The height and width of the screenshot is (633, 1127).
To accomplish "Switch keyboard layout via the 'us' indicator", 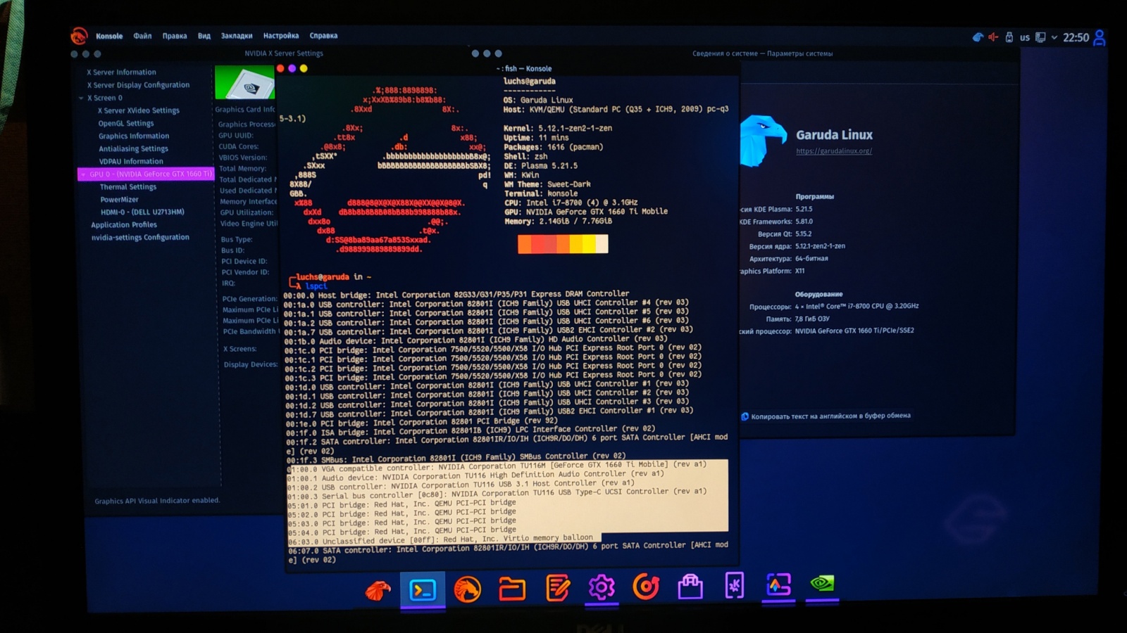I will tap(1025, 38).
